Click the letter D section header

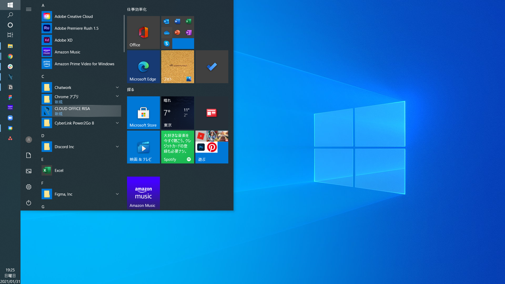[43, 136]
